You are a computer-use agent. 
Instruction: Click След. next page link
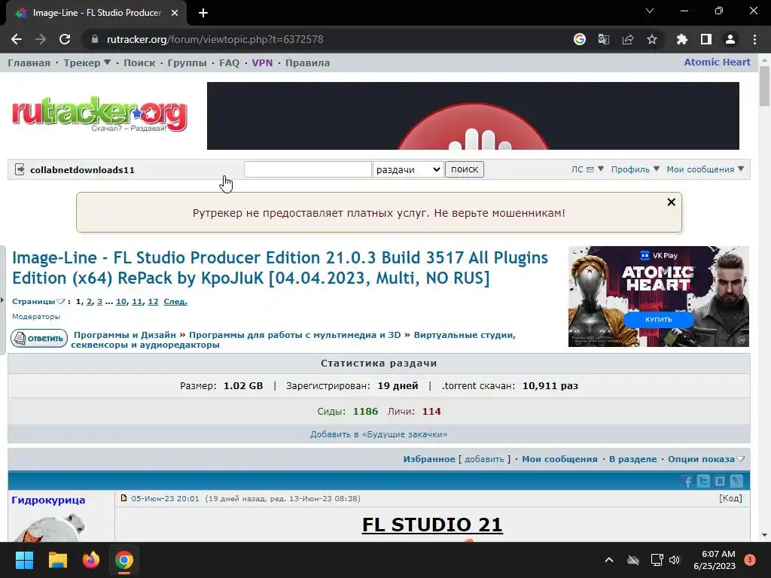click(175, 301)
